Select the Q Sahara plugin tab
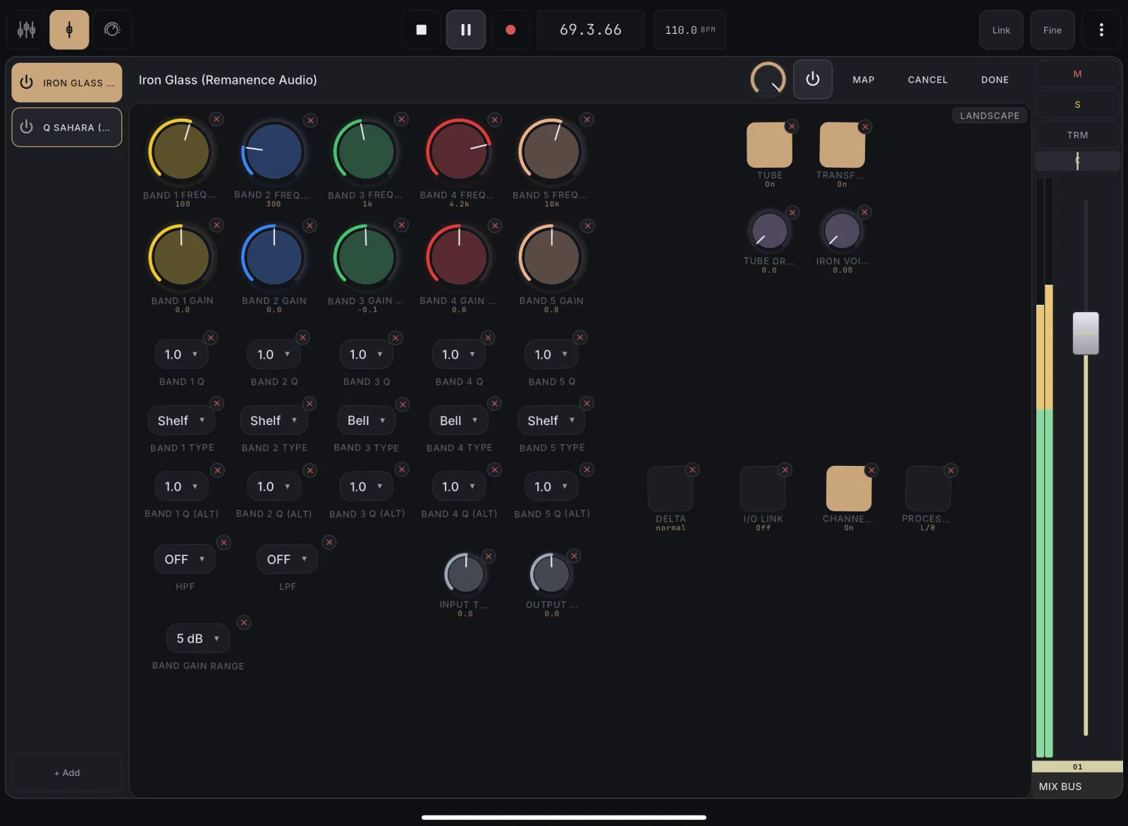This screenshot has height=826, width=1128. coord(67,128)
